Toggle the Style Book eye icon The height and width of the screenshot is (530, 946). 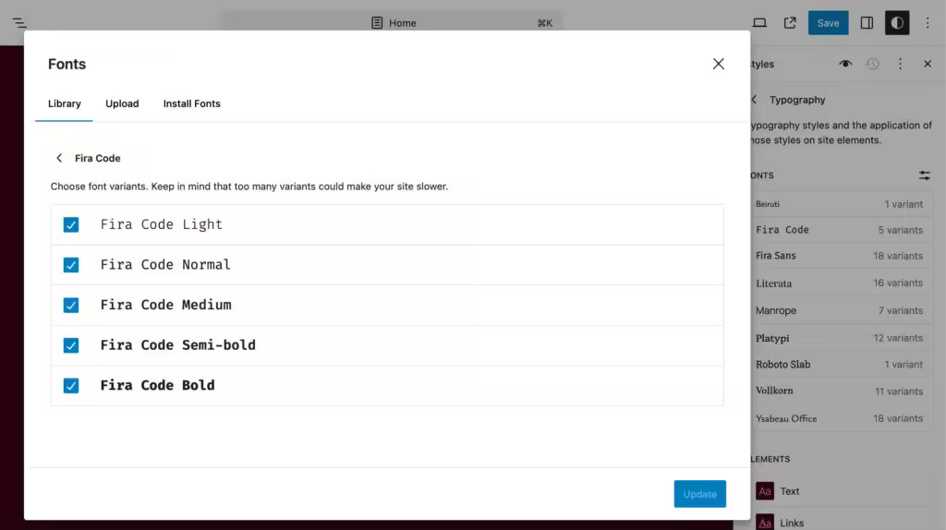coord(845,64)
